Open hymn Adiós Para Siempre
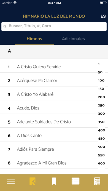This screenshot has width=108, height=191. [49, 149]
